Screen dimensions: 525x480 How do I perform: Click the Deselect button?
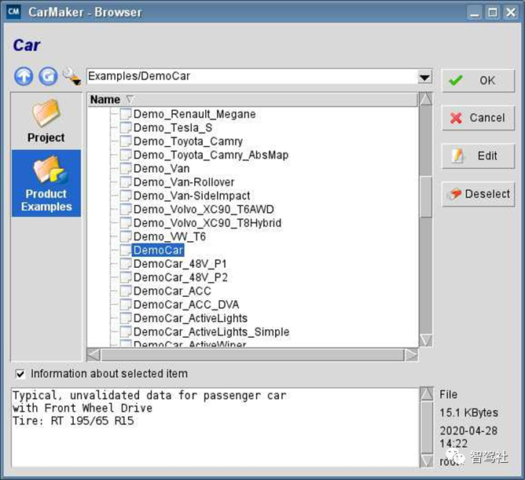click(x=478, y=194)
